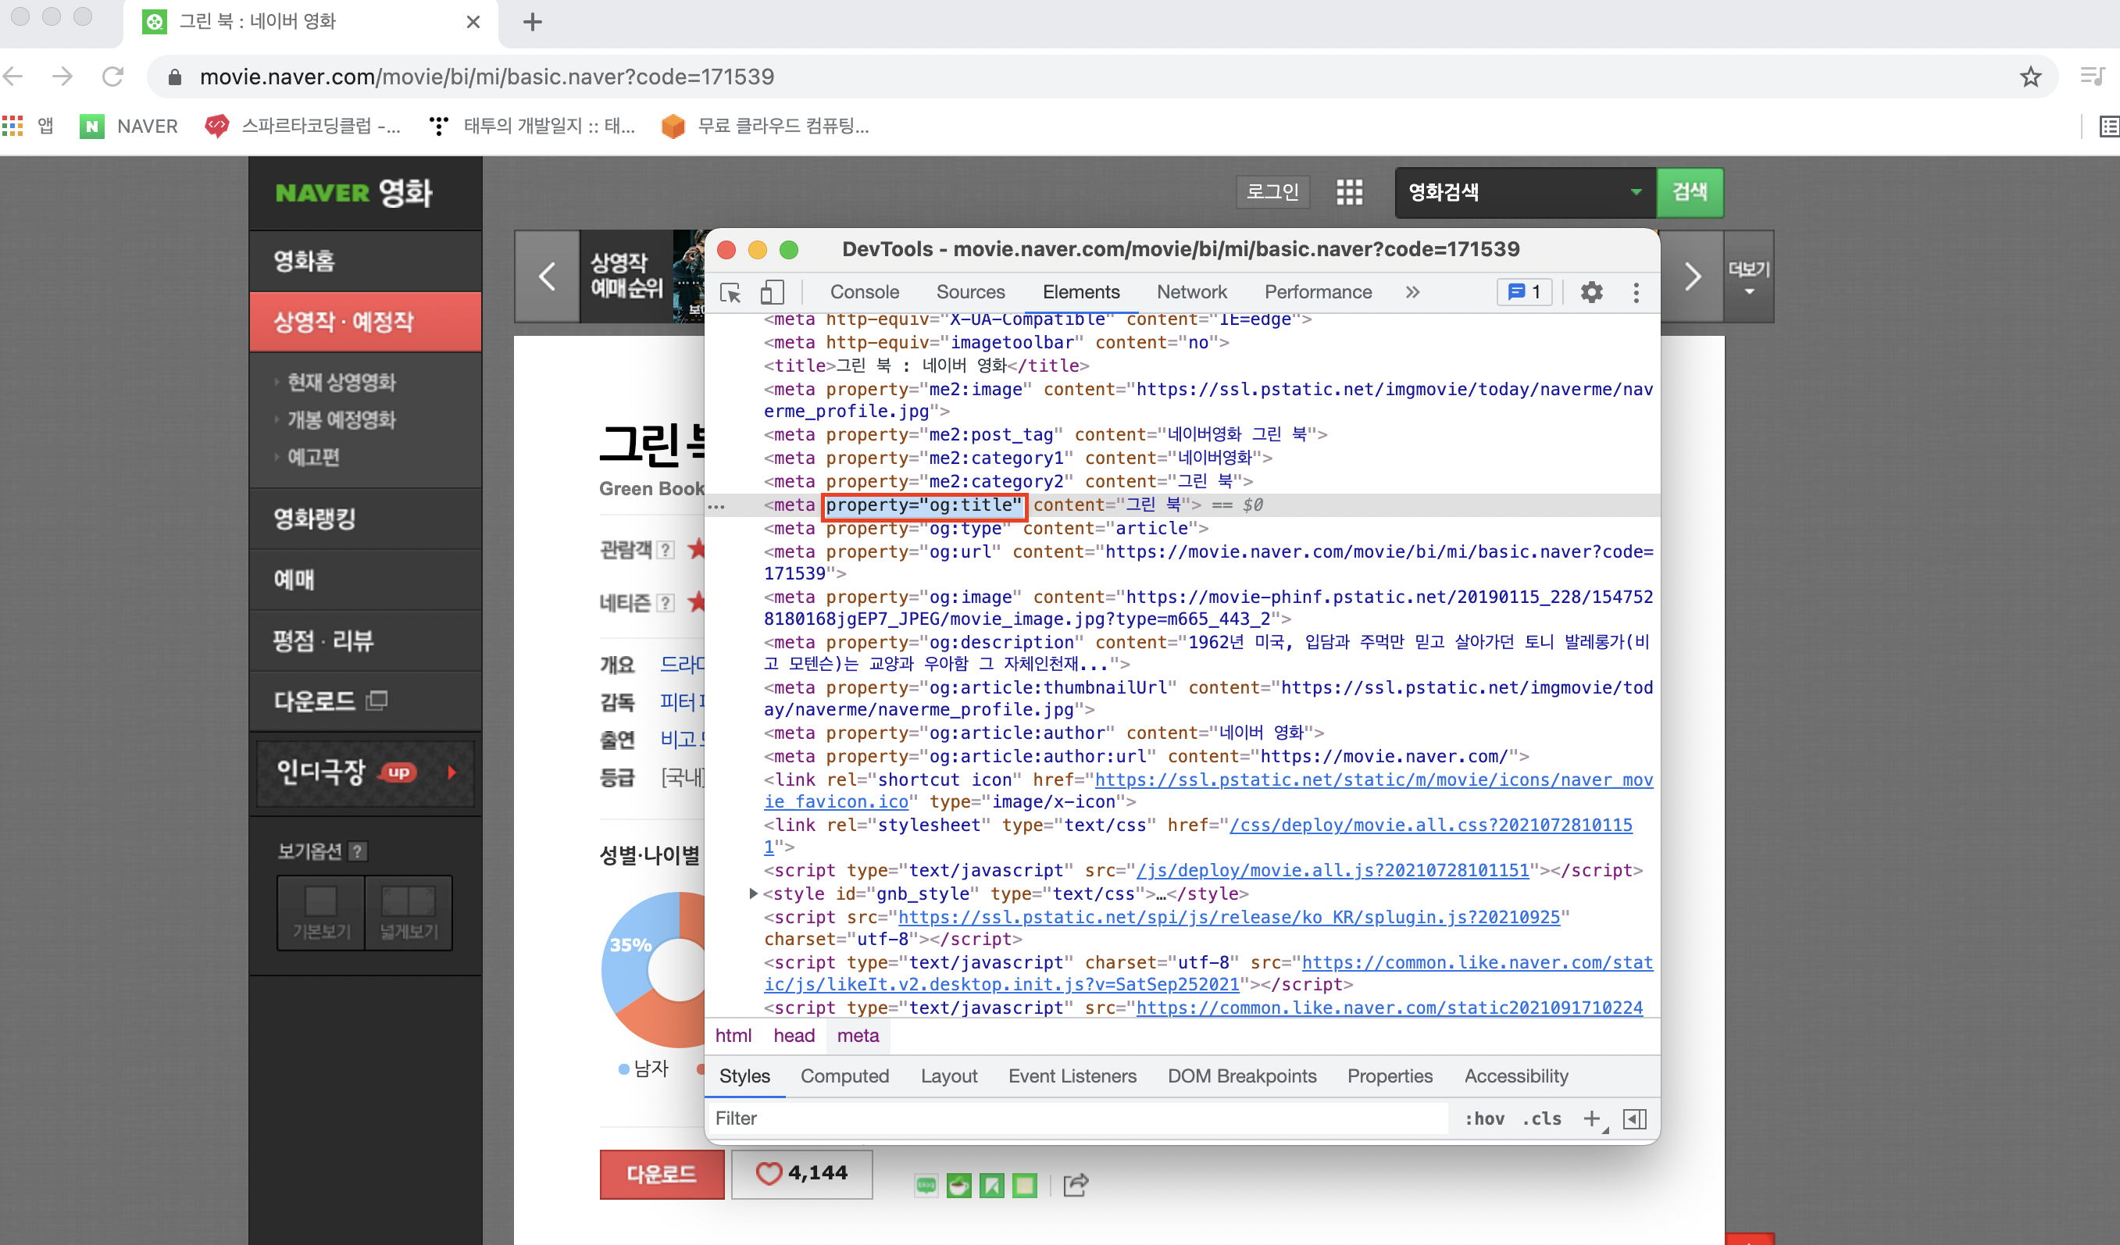Viewport: 2120px width, 1245px height.
Task: Open DevTools settings gear
Action: pos(1591,292)
